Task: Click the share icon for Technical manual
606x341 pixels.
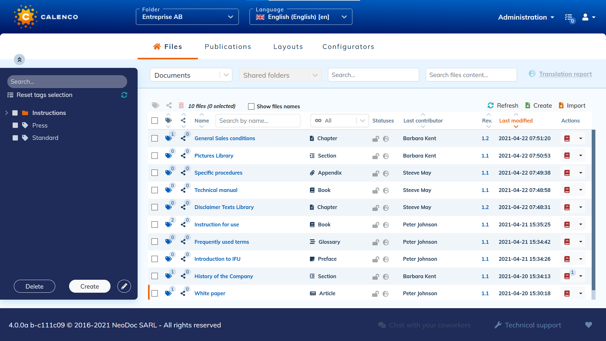Action: pyautogui.click(x=183, y=190)
